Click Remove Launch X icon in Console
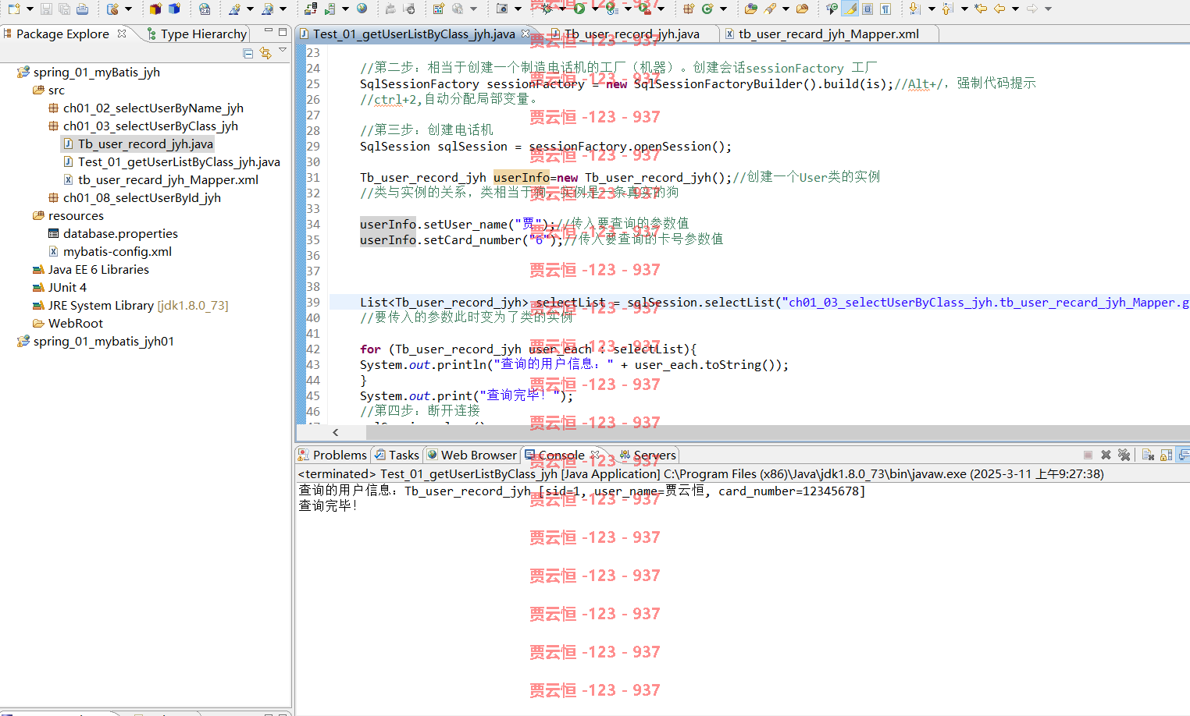This screenshot has width=1190, height=716. point(1106,455)
